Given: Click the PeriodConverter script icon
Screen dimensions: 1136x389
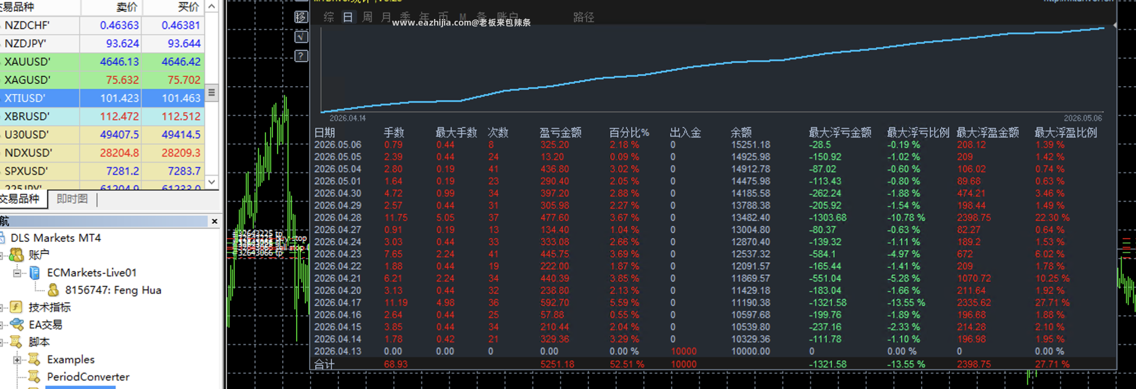Looking at the screenshot, I should [34, 377].
